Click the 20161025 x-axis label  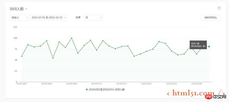[172, 84]
